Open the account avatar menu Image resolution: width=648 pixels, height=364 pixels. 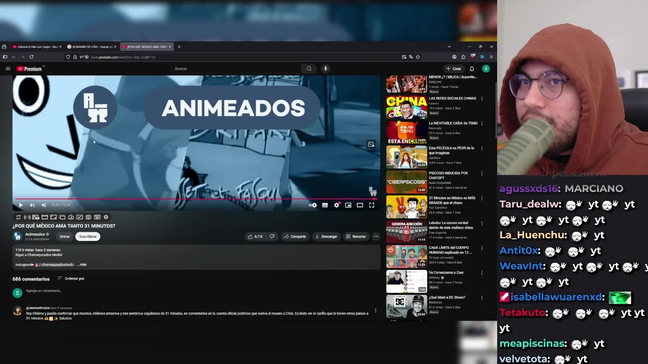click(486, 69)
